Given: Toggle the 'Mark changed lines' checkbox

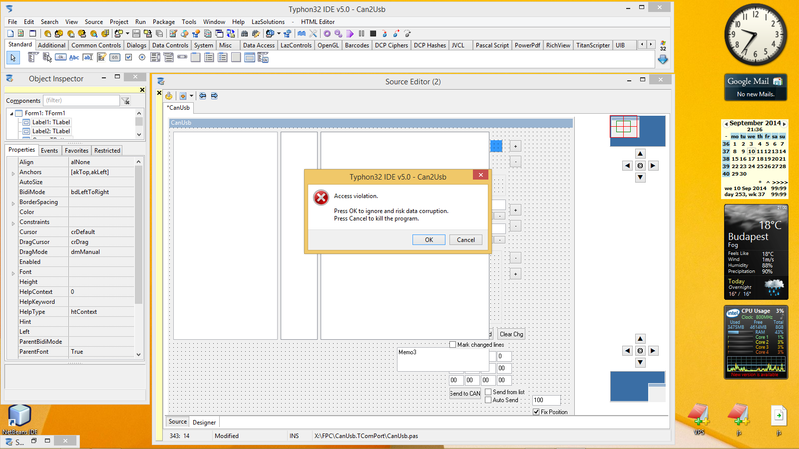Looking at the screenshot, I should tap(452, 345).
